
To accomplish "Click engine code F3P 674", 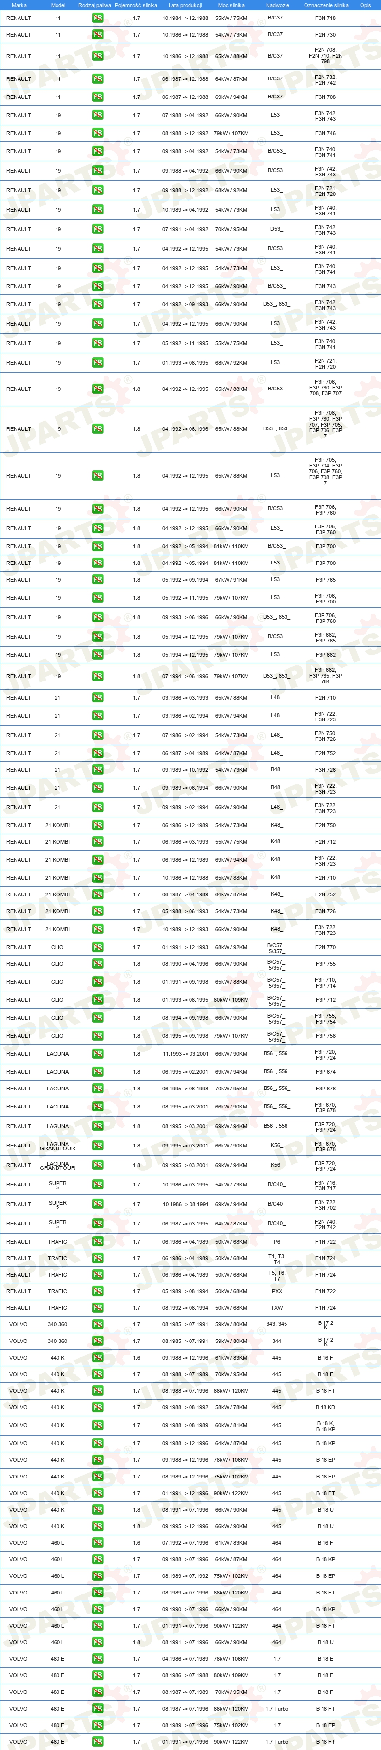I will 325,1072.
